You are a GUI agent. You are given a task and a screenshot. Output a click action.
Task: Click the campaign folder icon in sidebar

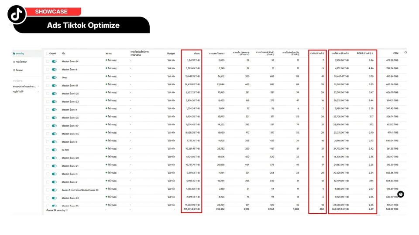coord(14,54)
